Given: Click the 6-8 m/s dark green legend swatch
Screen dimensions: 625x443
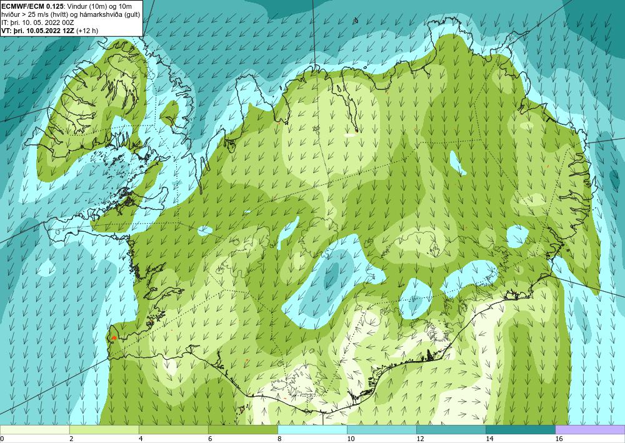Looking at the screenshot, I should pos(243,430).
